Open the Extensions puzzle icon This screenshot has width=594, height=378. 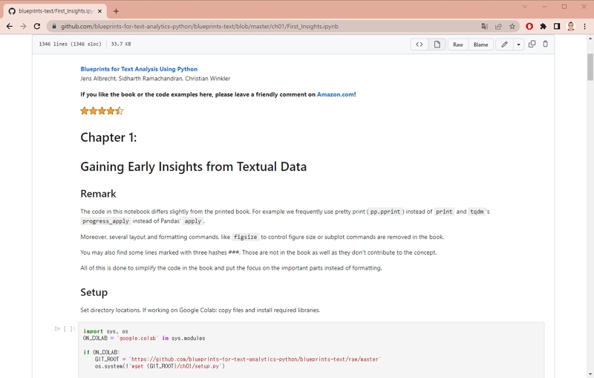point(544,26)
